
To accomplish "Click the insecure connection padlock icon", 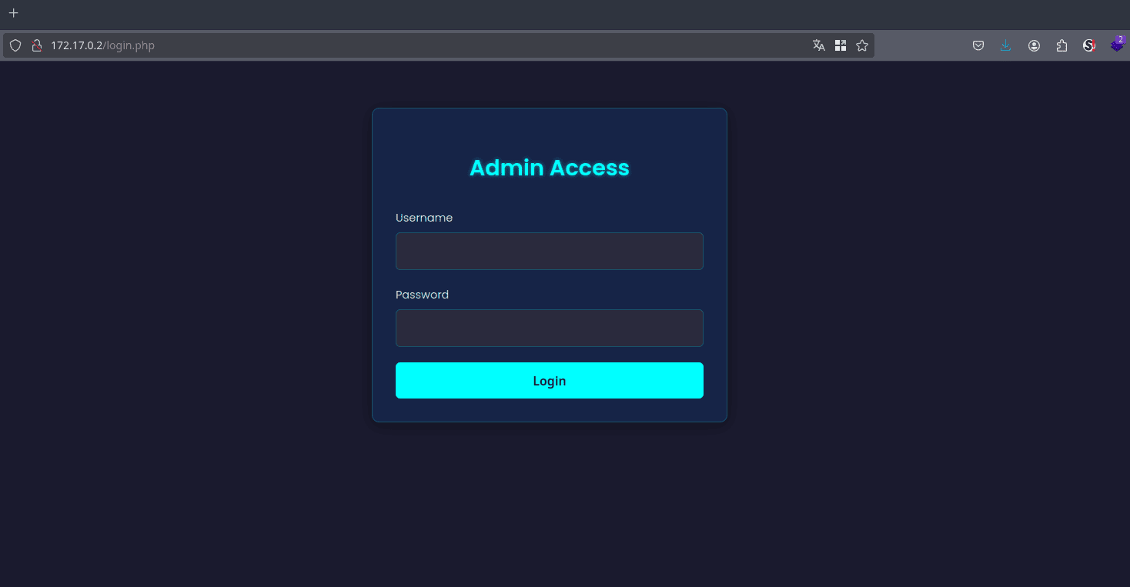I will [x=35, y=45].
